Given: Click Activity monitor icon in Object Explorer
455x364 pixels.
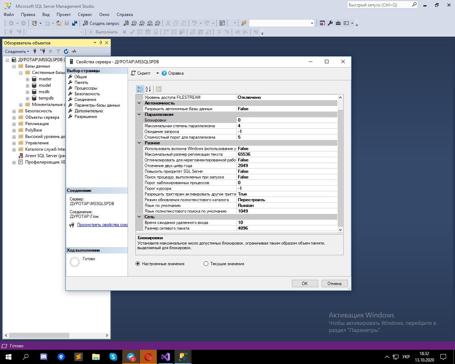Looking at the screenshot, I should point(74,51).
